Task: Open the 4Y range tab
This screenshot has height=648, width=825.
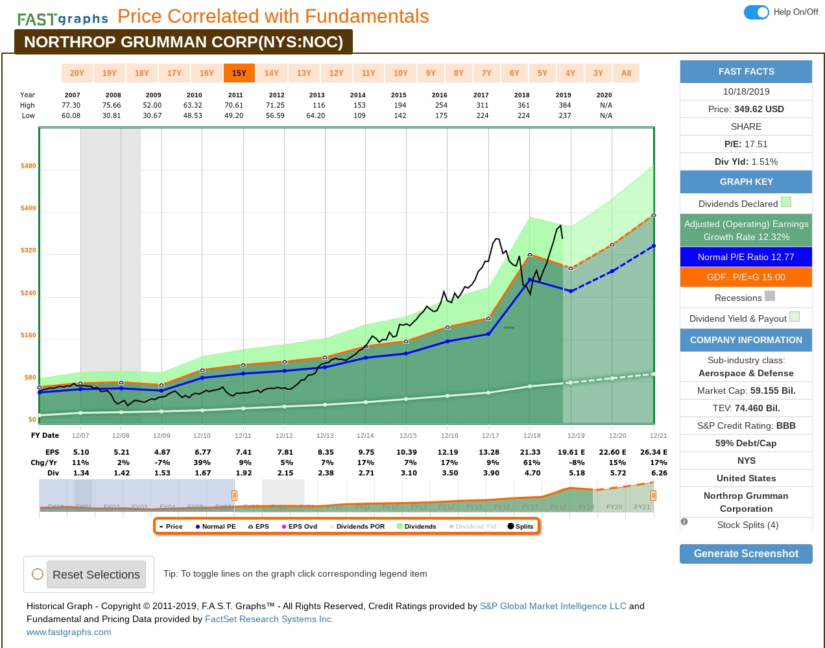Action: 570,73
